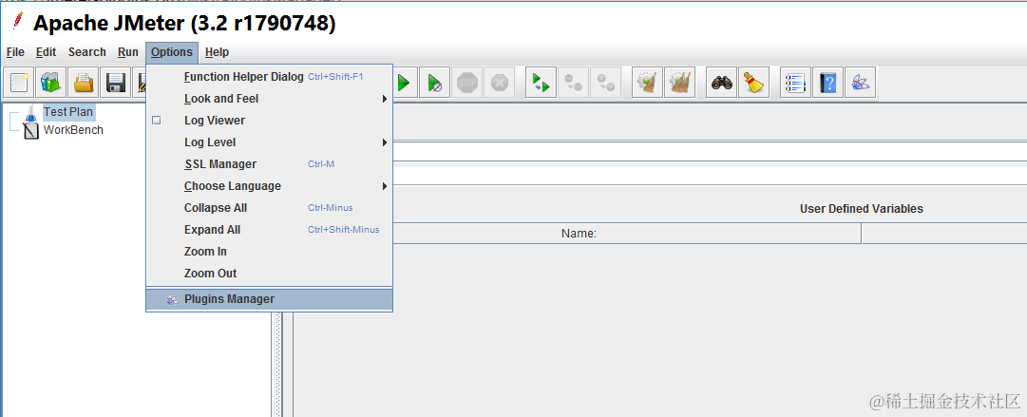Click the Reset Search broom icon
This screenshot has width=1027, height=417.
pyautogui.click(x=754, y=83)
